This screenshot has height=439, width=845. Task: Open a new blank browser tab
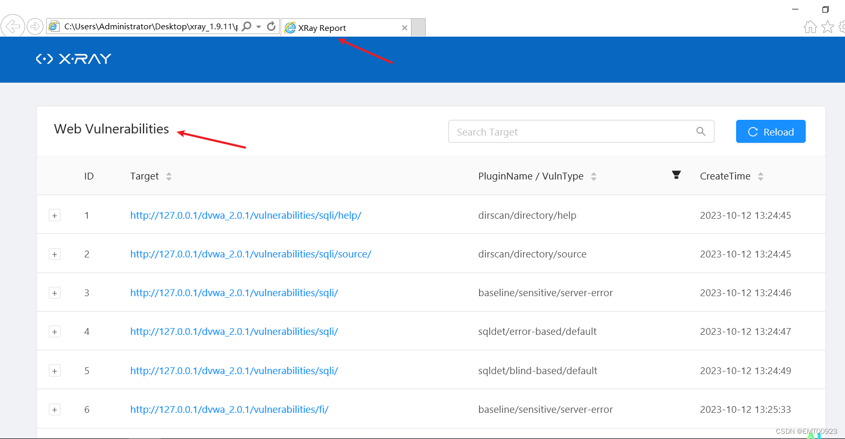tap(418, 27)
